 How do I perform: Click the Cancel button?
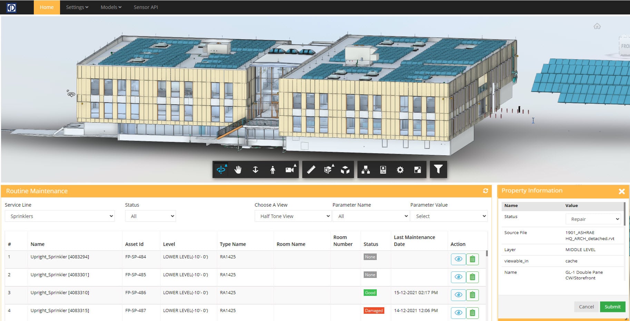[x=586, y=307]
